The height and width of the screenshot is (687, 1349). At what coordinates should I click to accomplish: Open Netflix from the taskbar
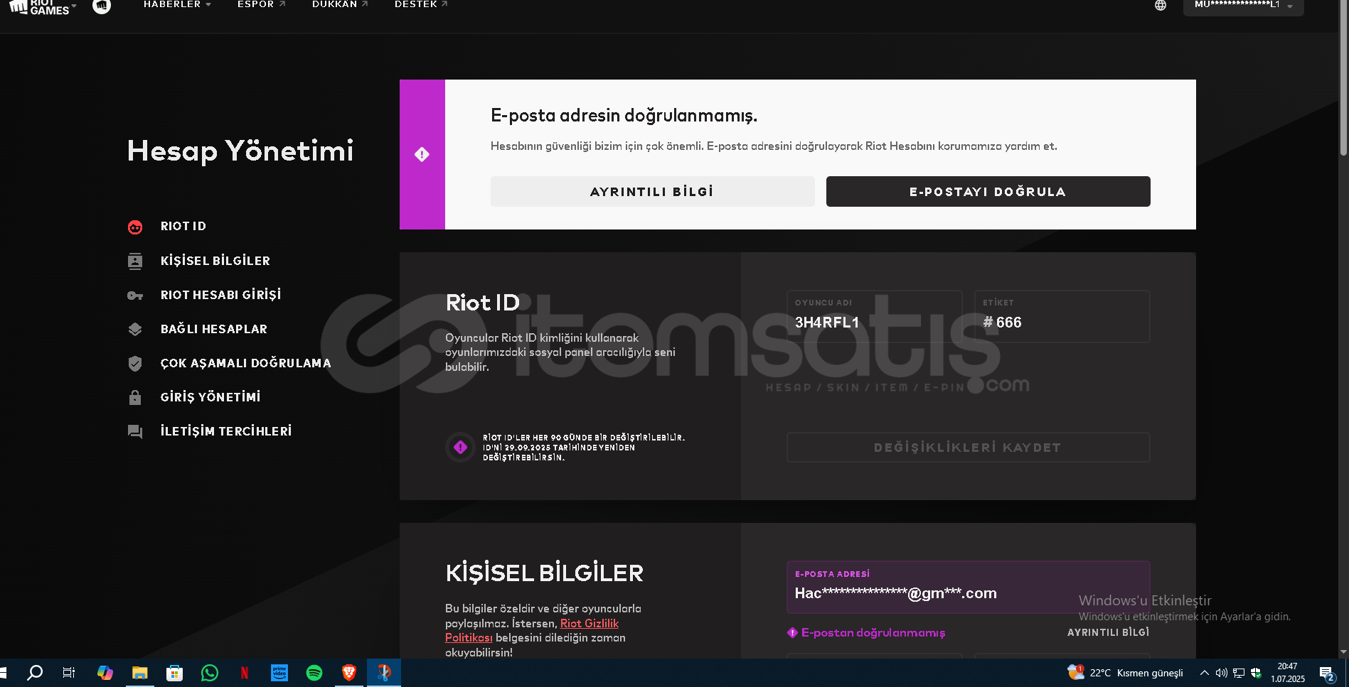pyautogui.click(x=245, y=673)
